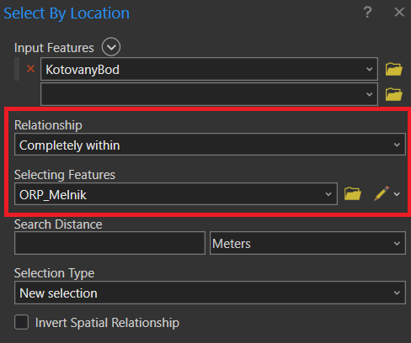Viewport: 411px width, 343px height.
Task: Open the ORP_Melnik selecting features dropdown
Action: pos(176,194)
